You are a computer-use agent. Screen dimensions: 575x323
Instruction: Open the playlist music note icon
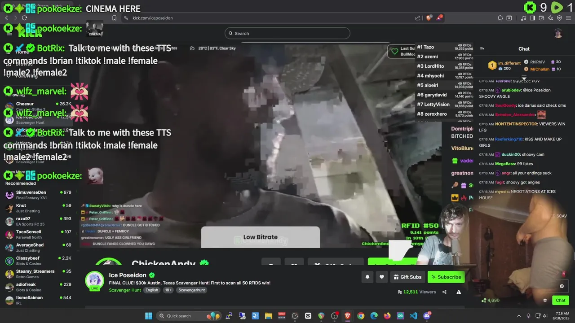coord(523,18)
